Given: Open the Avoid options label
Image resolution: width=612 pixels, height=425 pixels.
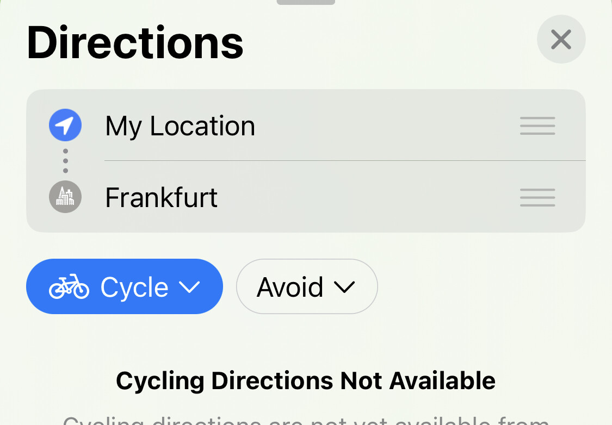Looking at the screenshot, I should (290, 287).
